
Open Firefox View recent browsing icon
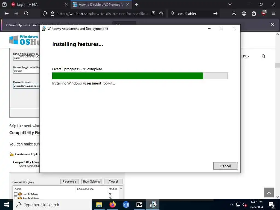pos(4,5)
